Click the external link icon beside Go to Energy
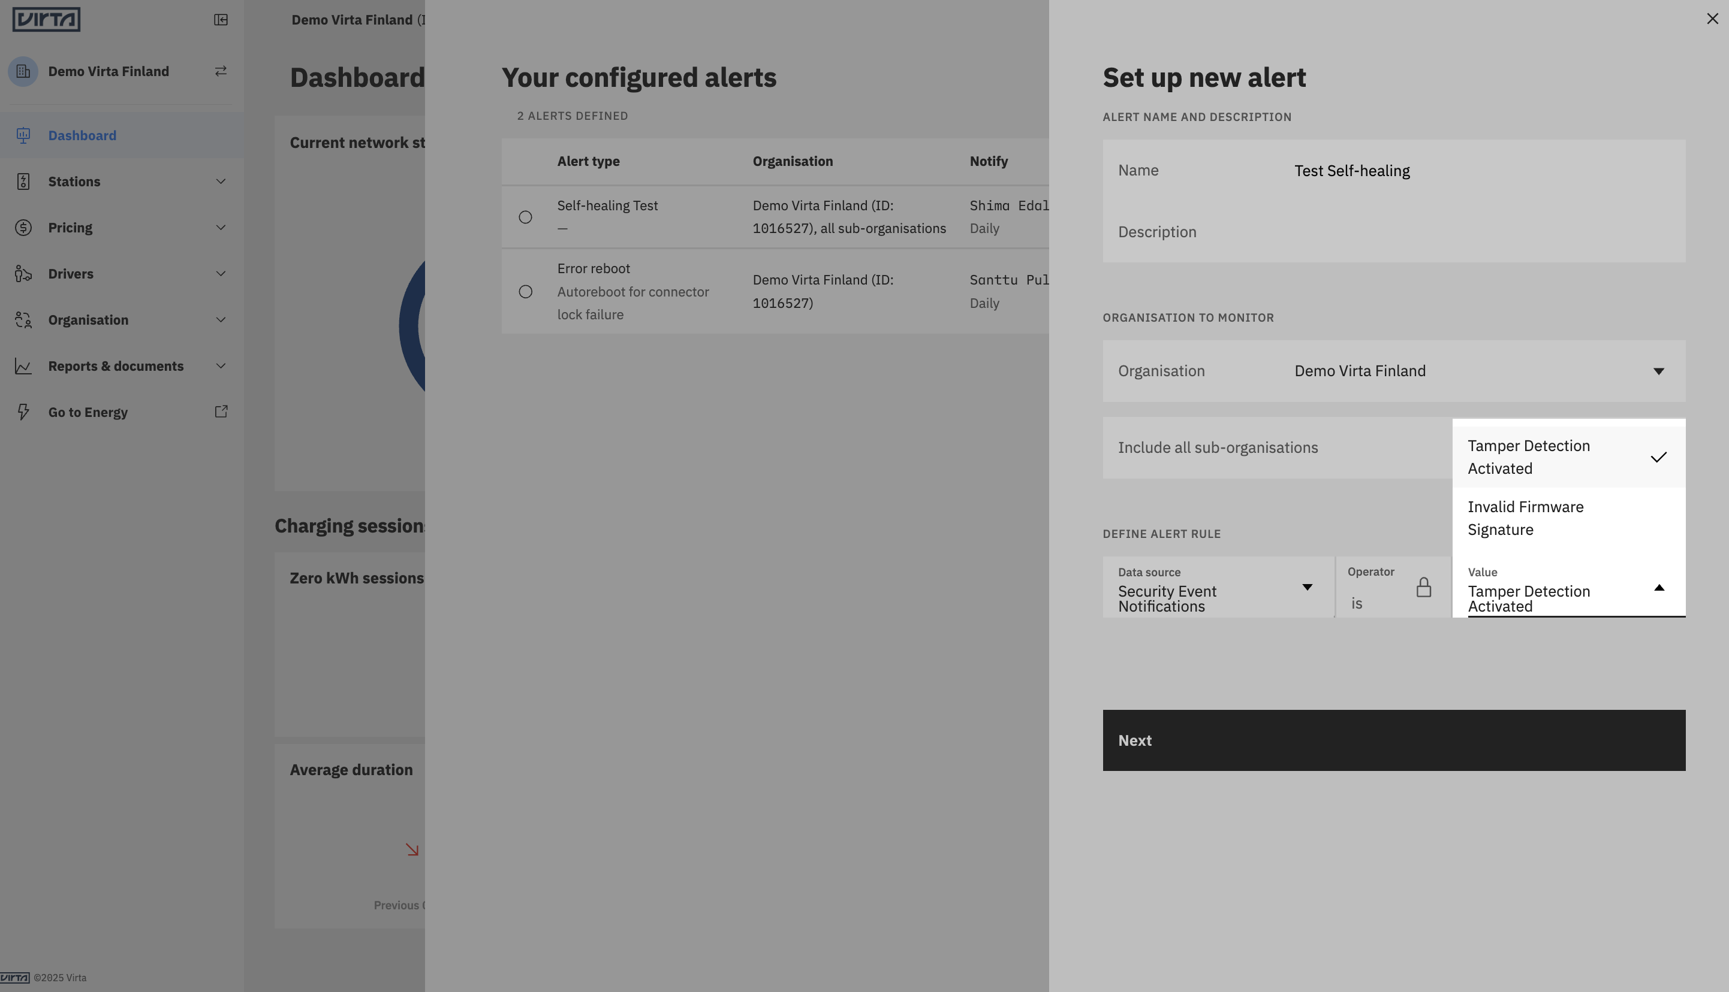Screen dimensions: 1729x992 [221, 412]
